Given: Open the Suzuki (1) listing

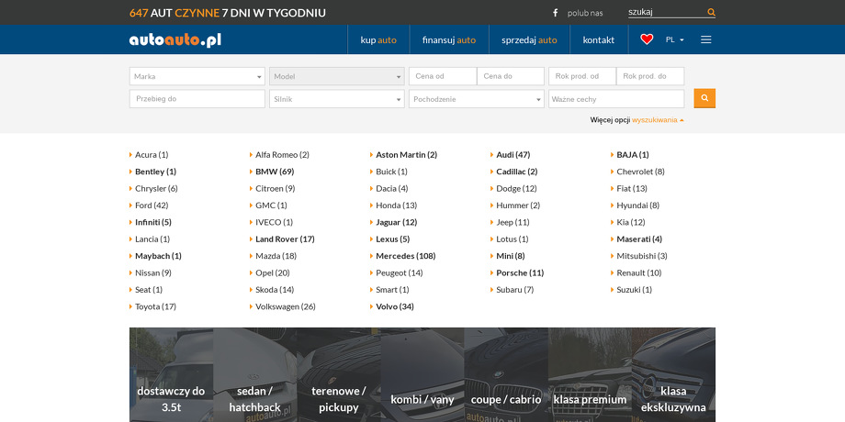Looking at the screenshot, I should tap(635, 290).
